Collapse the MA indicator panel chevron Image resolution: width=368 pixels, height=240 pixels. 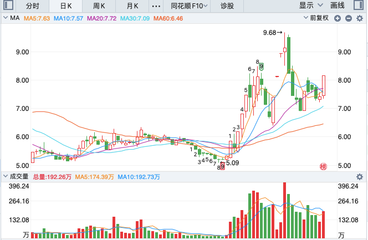(x=6, y=18)
